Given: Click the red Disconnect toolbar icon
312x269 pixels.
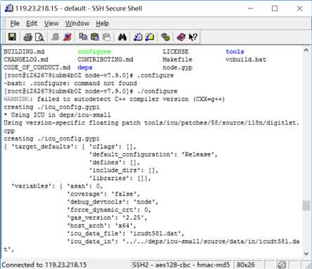Looking at the screenshot, I should coord(67,37).
